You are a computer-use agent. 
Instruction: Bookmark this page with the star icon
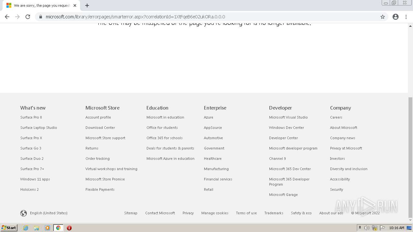click(383, 17)
